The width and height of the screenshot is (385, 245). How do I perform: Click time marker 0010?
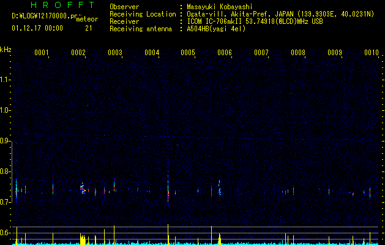(x=372, y=53)
